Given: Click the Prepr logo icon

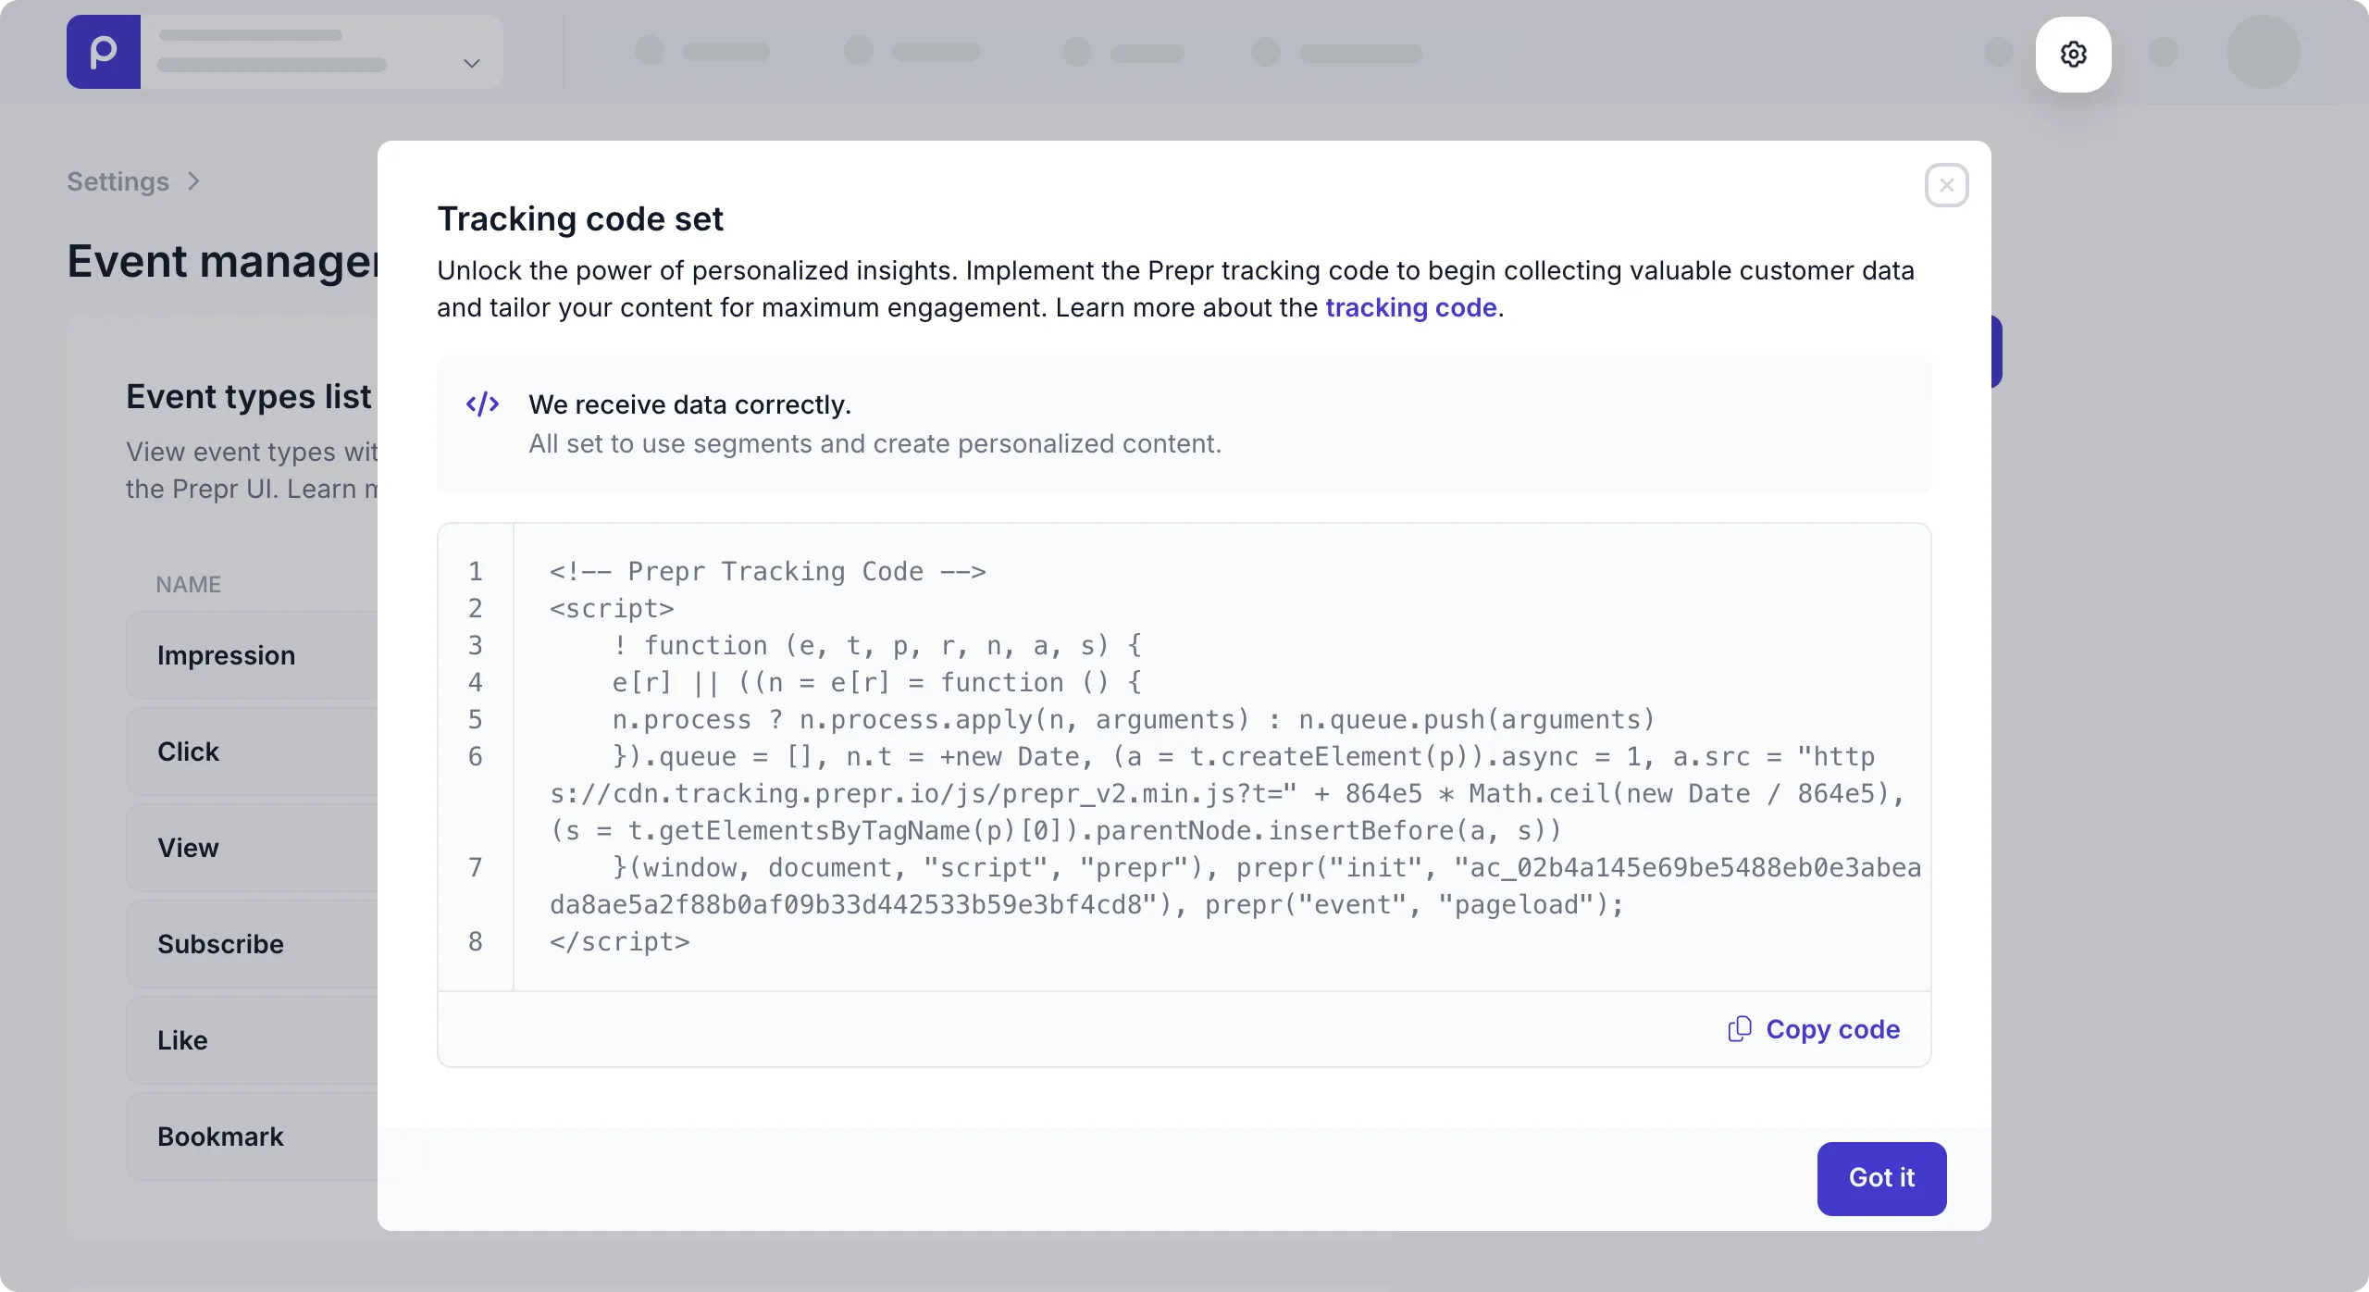Looking at the screenshot, I should [104, 52].
